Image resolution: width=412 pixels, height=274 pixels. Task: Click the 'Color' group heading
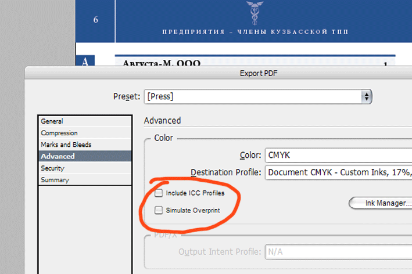[x=163, y=138]
